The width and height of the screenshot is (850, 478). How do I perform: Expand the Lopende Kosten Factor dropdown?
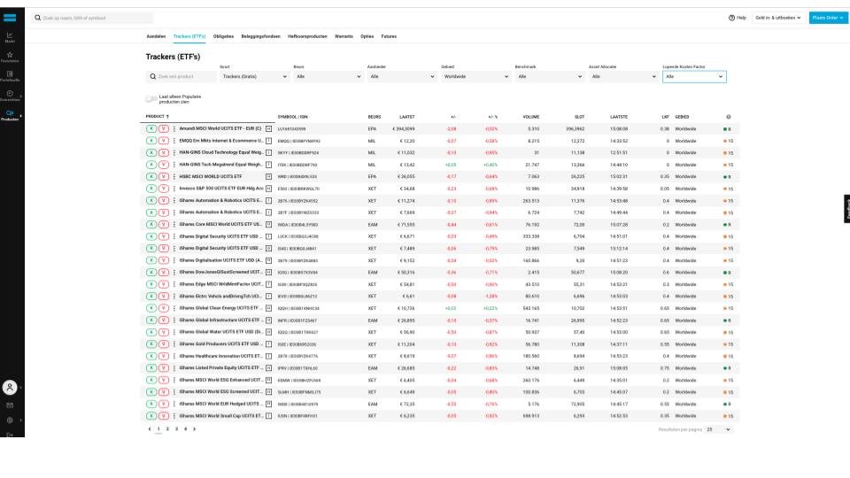click(x=694, y=76)
